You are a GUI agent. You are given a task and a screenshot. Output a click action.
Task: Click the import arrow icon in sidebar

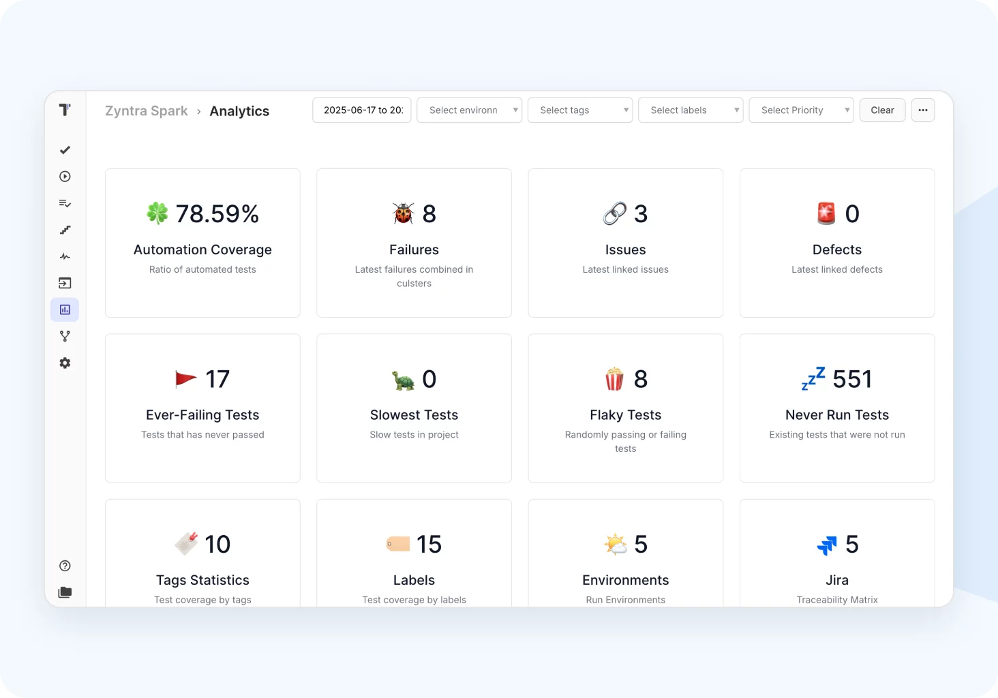(65, 283)
